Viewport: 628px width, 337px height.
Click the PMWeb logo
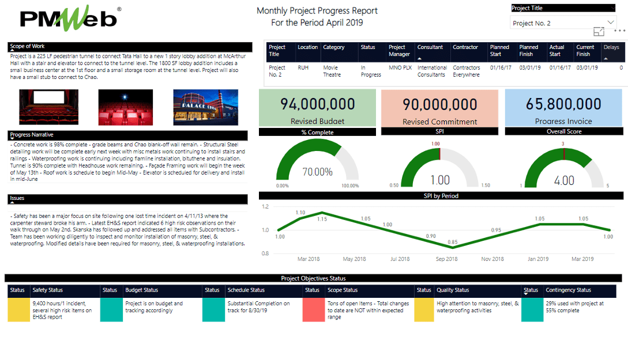pos(69,18)
